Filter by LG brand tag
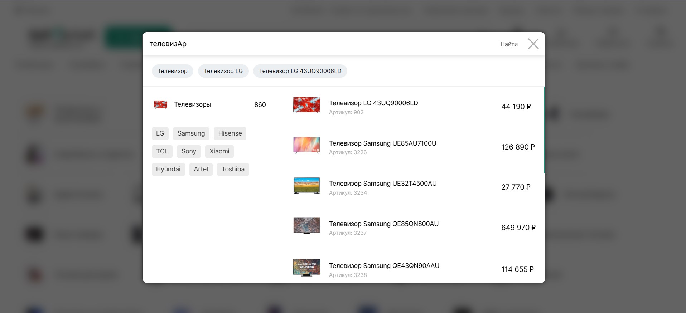The image size is (686, 313). coord(160,133)
